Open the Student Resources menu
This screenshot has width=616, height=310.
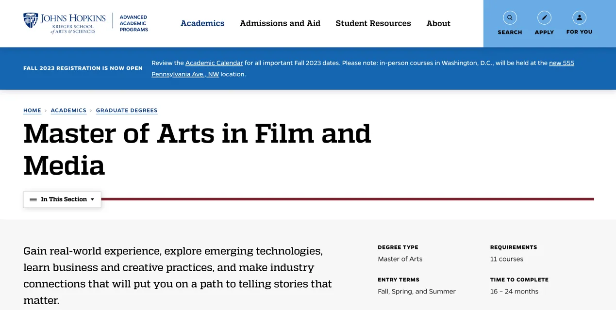[373, 23]
